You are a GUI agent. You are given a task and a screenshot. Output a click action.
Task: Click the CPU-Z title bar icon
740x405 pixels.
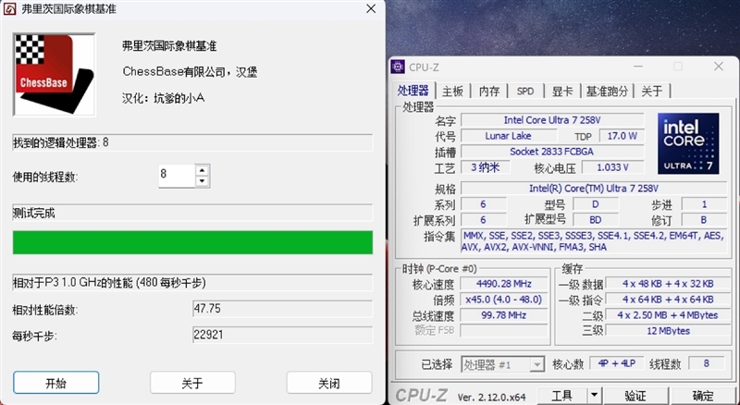point(399,66)
